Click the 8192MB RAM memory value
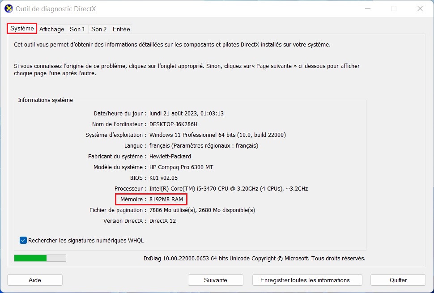This screenshot has width=434, height=293. (166, 199)
